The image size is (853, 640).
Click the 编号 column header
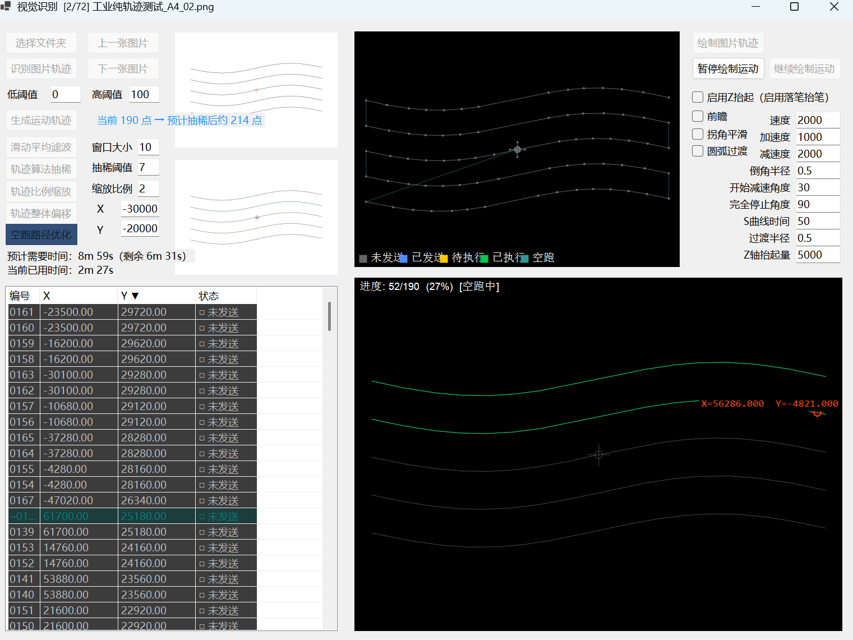tap(22, 296)
